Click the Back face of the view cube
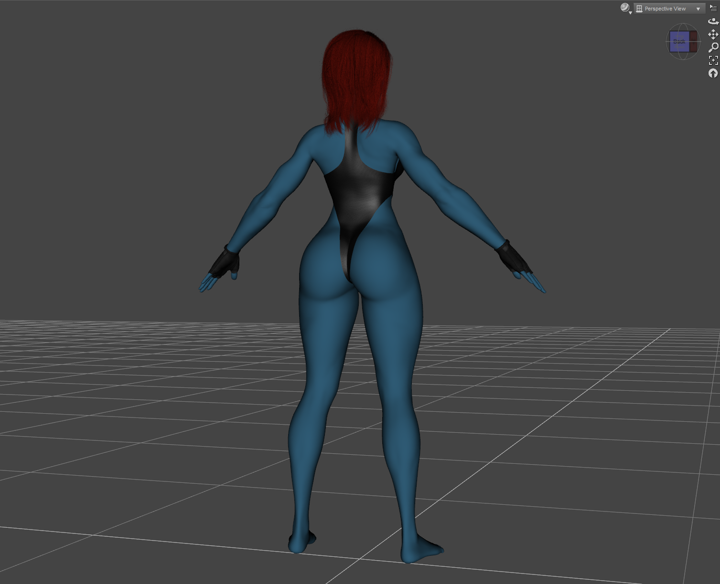Screen dimensions: 720x584 click(x=679, y=42)
